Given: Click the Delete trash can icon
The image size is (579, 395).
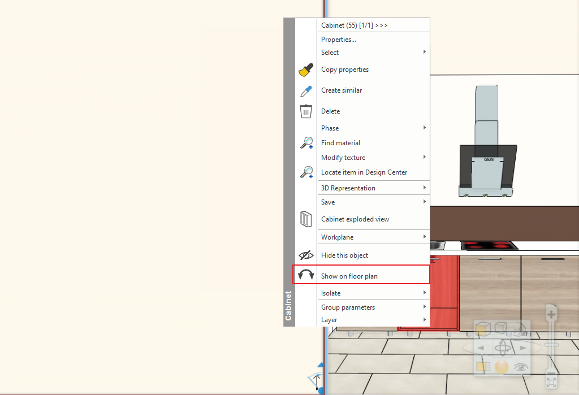Looking at the screenshot, I should (x=306, y=111).
